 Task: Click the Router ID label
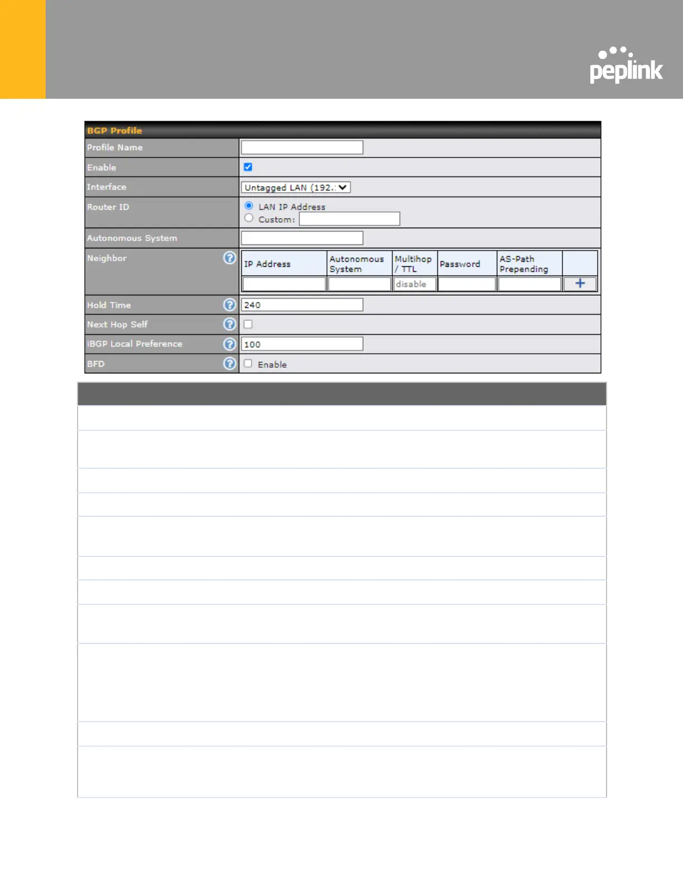(108, 207)
